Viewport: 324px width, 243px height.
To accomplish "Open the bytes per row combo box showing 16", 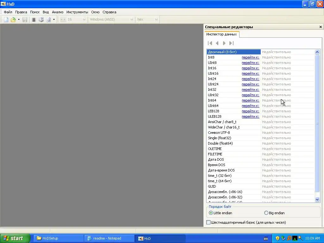I will pos(76,19).
